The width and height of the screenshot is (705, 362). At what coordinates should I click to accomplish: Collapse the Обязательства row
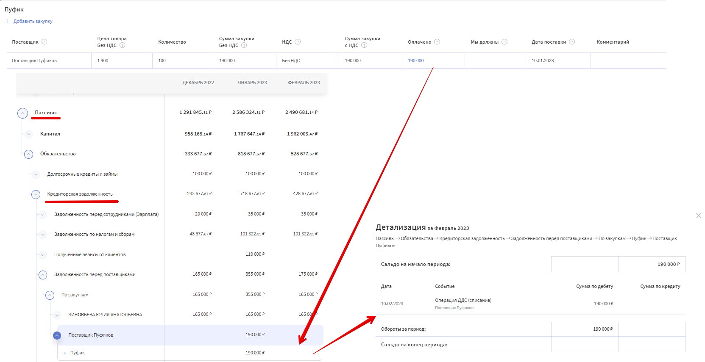click(28, 154)
